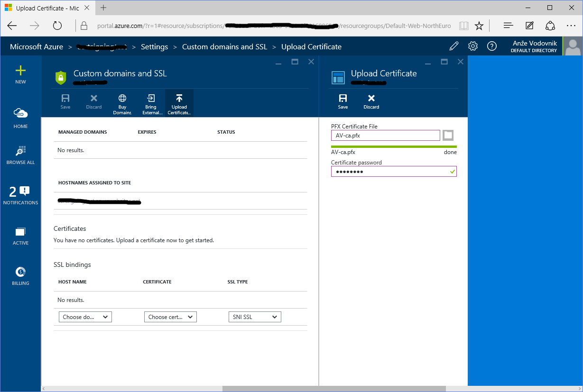Click Make a Web Note icon

tap(529, 26)
